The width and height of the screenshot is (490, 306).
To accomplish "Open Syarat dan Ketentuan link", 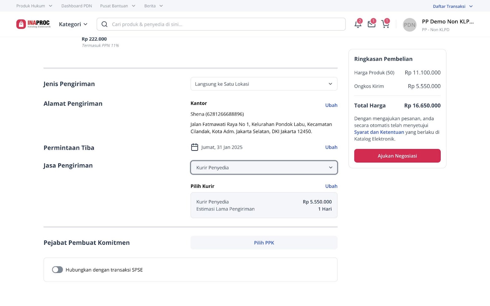I will coord(379,132).
